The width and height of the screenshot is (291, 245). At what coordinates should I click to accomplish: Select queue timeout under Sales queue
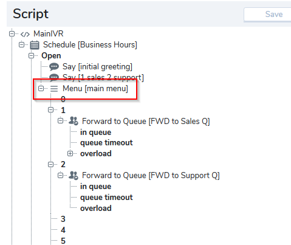point(106,143)
